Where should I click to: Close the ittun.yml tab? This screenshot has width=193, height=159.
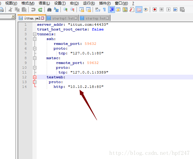pos(42,18)
